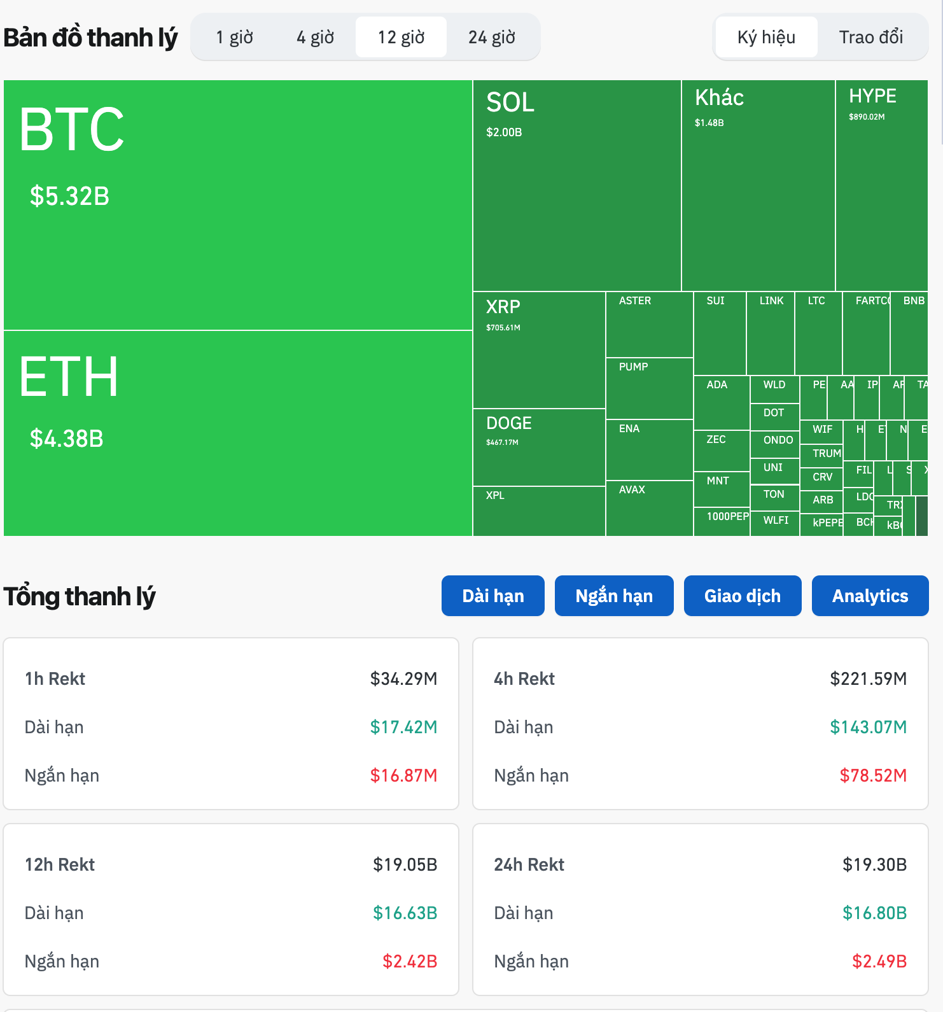Open the HYPE heatmap tile
Image resolution: width=943 pixels, height=1012 pixels.
(x=881, y=185)
